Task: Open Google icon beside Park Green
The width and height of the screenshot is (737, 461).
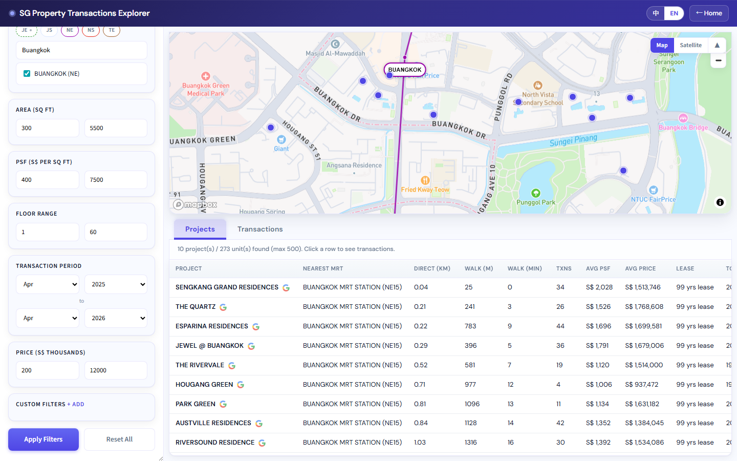Action: [x=223, y=404]
